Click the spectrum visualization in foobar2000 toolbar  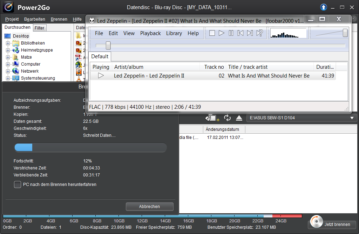tap(288, 33)
